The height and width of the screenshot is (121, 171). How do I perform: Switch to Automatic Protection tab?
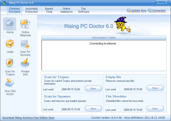[32, 10]
